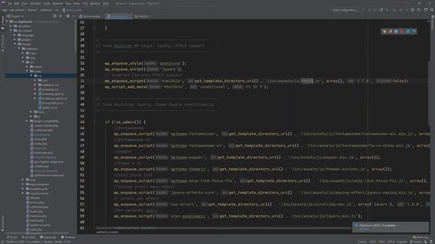Open the VCS menu

(x=85, y=3)
